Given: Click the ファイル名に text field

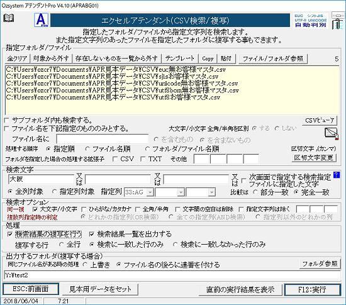Looking at the screenshot, I should click(x=102, y=139).
